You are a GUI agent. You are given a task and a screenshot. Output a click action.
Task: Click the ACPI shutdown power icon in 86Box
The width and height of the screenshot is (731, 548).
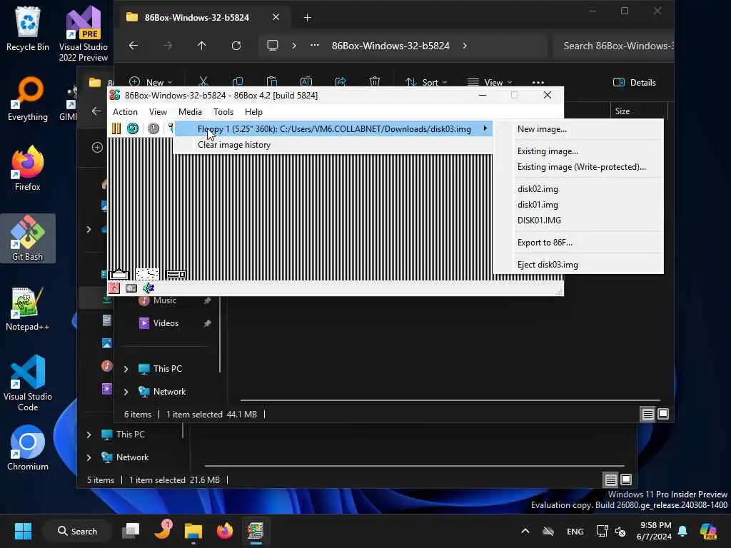(153, 128)
